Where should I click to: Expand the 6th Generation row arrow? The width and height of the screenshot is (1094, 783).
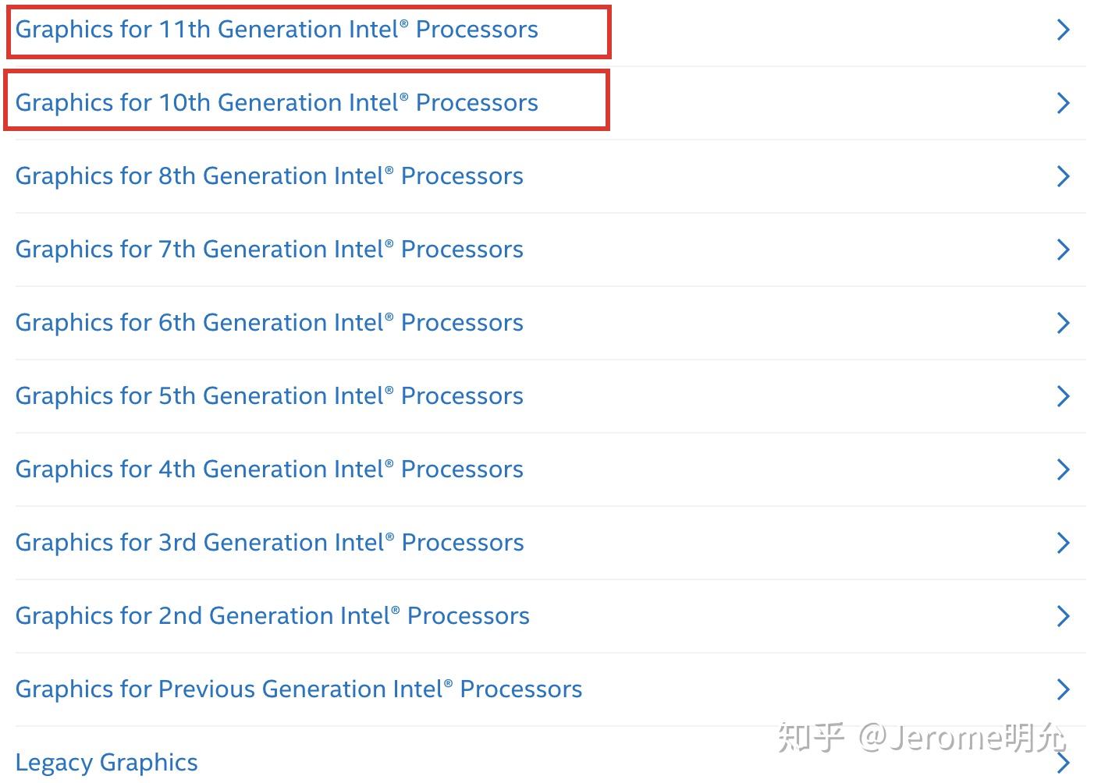point(1063,323)
